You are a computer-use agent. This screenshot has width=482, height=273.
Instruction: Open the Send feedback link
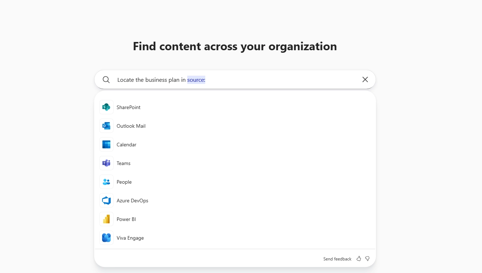(x=337, y=259)
